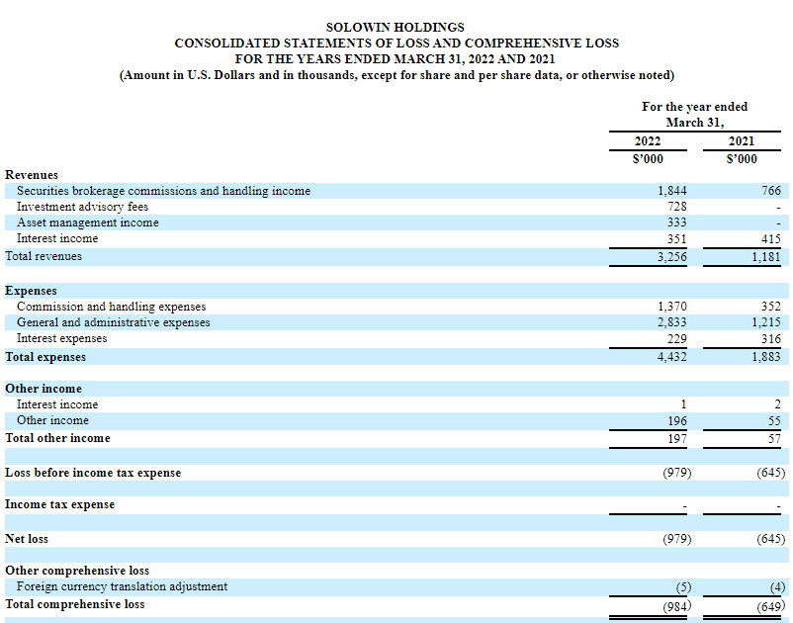
Task: Click the 415 interest income value for 2021
Action: click(x=770, y=238)
